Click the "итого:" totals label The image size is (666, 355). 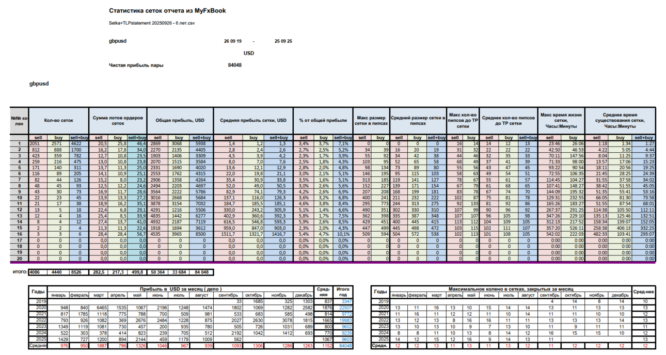[x=20, y=271]
